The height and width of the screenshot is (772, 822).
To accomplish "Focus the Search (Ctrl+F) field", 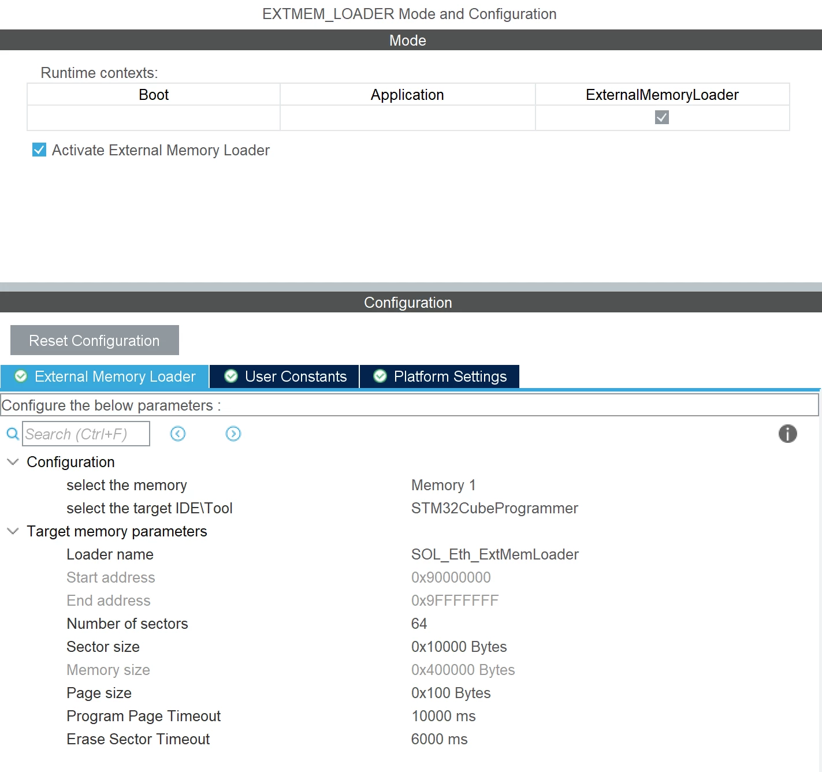I will [x=86, y=434].
